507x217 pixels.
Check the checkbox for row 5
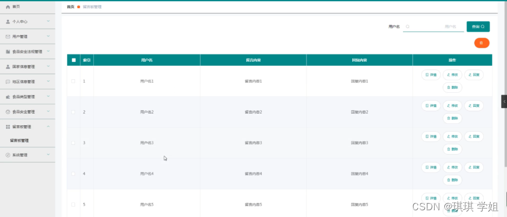73,205
